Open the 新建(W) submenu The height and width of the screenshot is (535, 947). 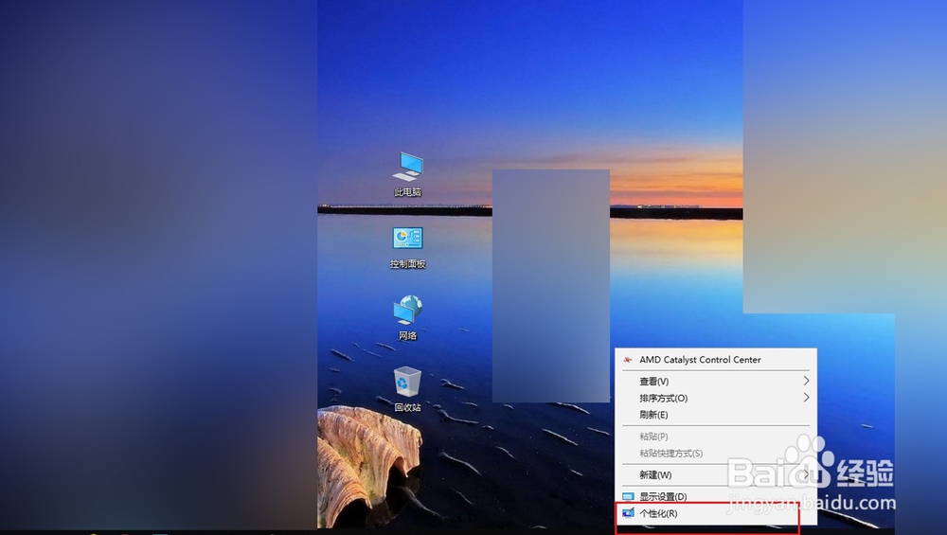tap(716, 474)
